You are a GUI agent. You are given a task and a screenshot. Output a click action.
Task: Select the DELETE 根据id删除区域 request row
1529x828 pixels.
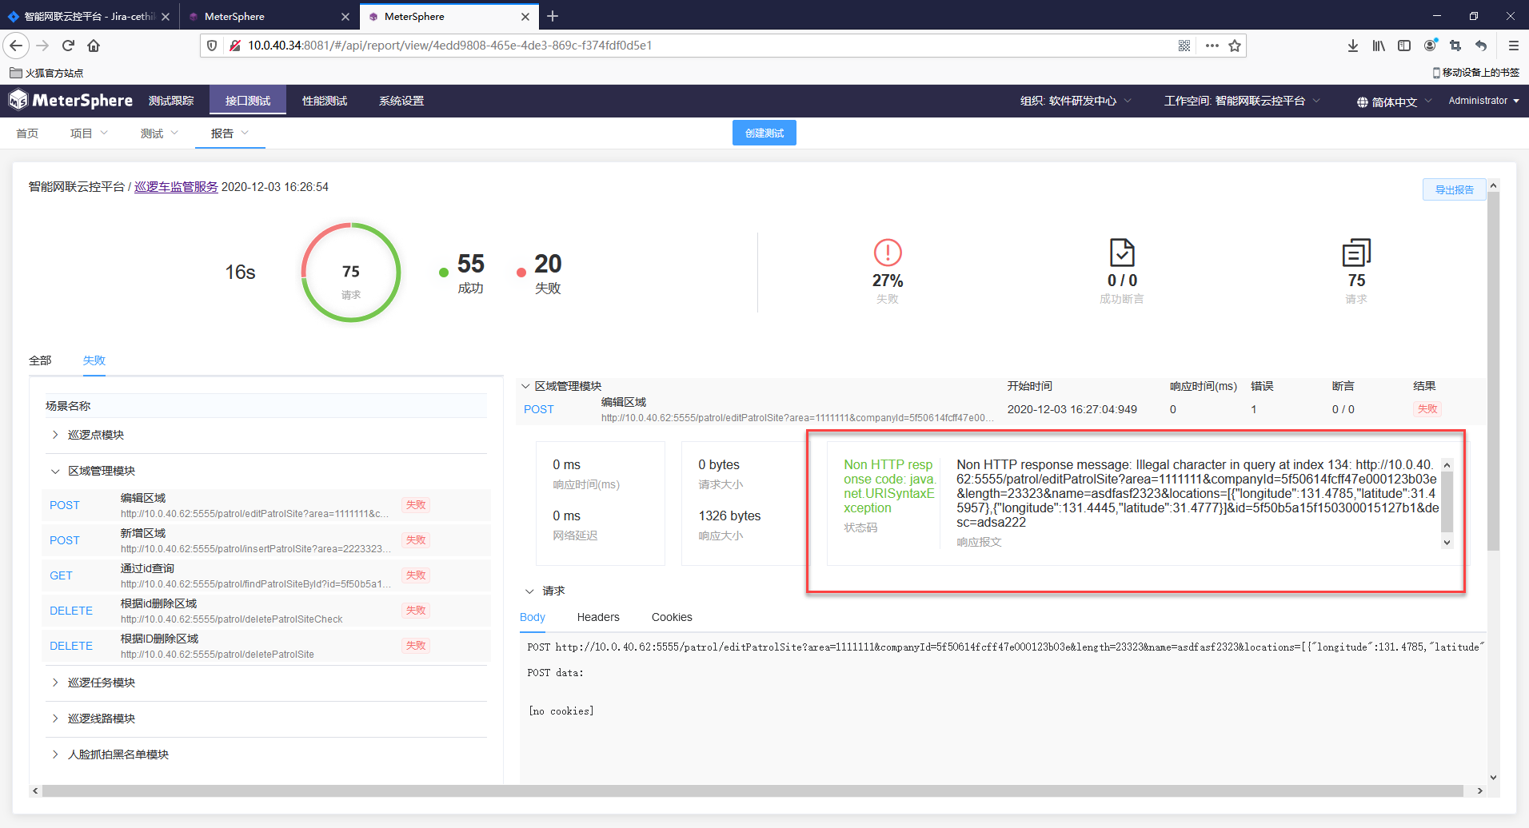coord(265,611)
